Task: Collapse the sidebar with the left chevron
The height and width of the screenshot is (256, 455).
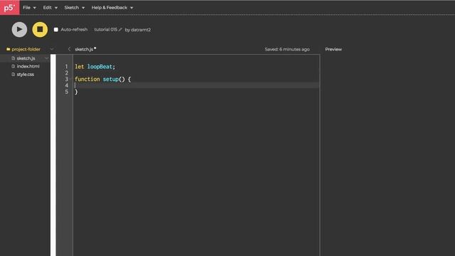Action: tap(69, 49)
